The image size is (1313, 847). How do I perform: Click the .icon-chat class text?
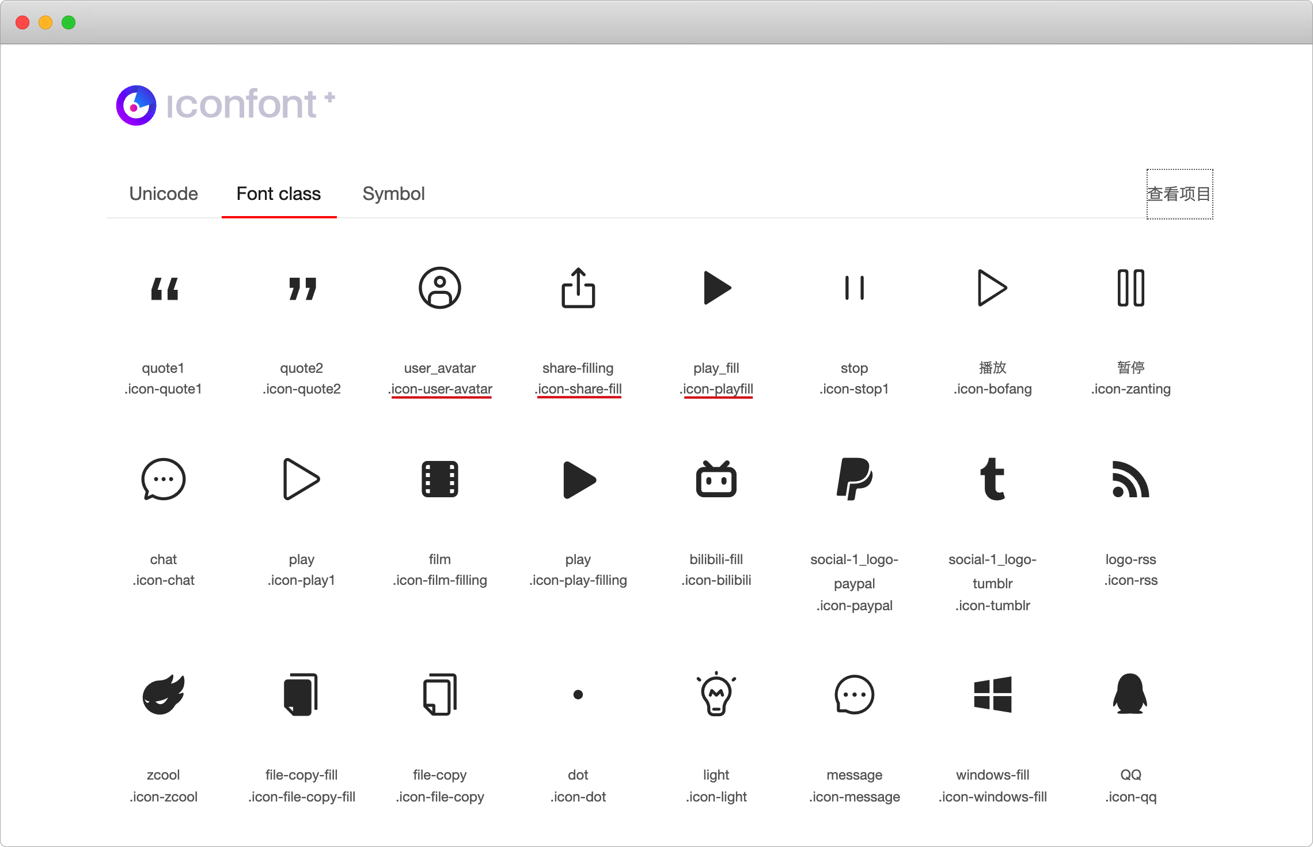pyautogui.click(x=164, y=580)
